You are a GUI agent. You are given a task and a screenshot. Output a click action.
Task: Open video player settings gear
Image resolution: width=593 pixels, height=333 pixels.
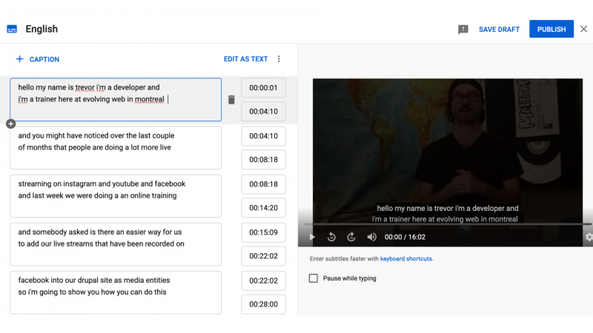coord(589,237)
